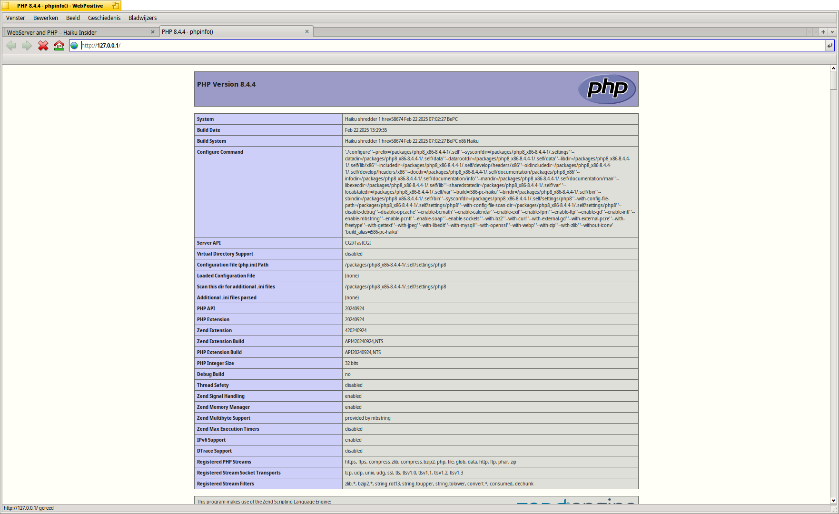Click Configuration File (php.ini) Path label
Image resolution: width=839 pixels, height=514 pixels.
point(233,265)
